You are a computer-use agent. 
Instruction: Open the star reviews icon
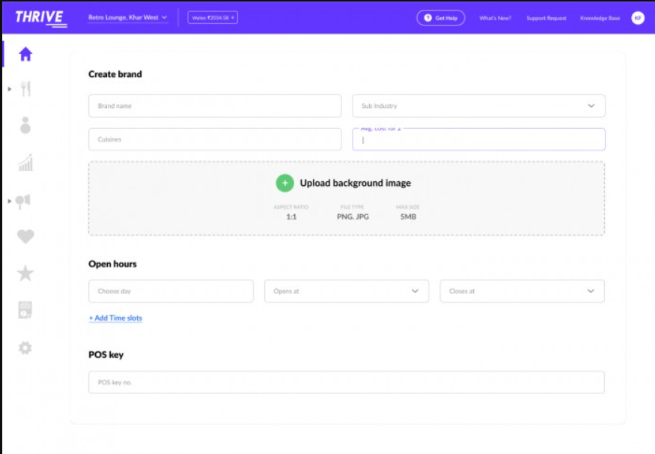[x=25, y=273]
